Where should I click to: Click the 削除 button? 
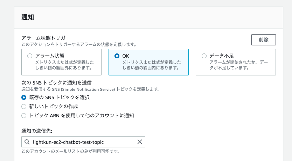coord(264,40)
